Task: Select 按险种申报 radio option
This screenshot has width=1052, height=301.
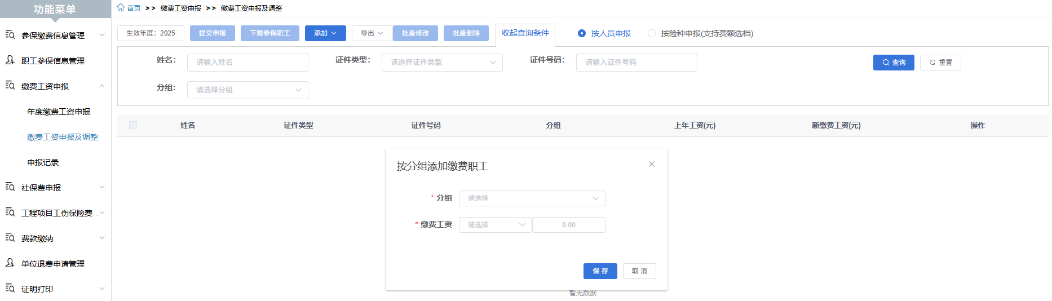Action: pos(652,33)
